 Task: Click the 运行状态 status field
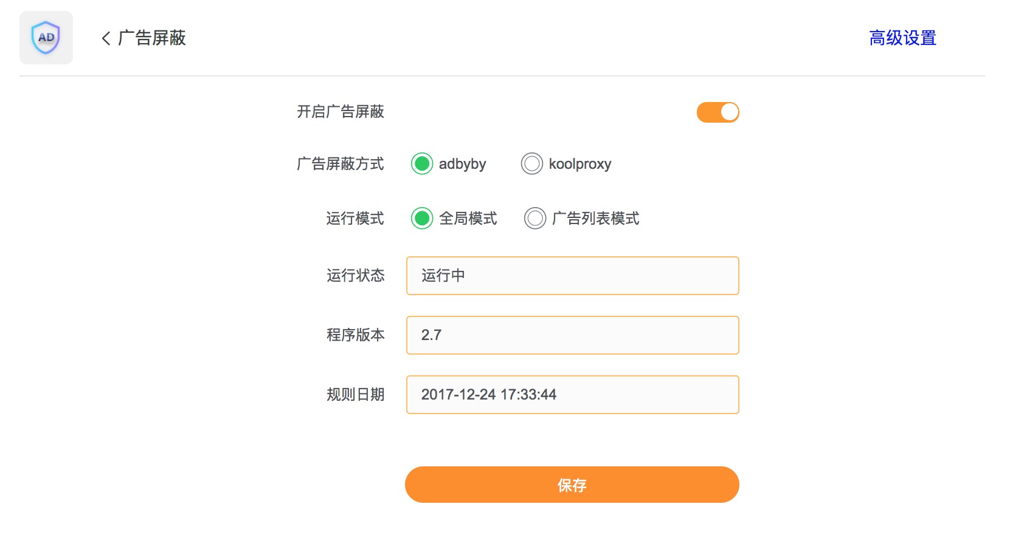(572, 275)
